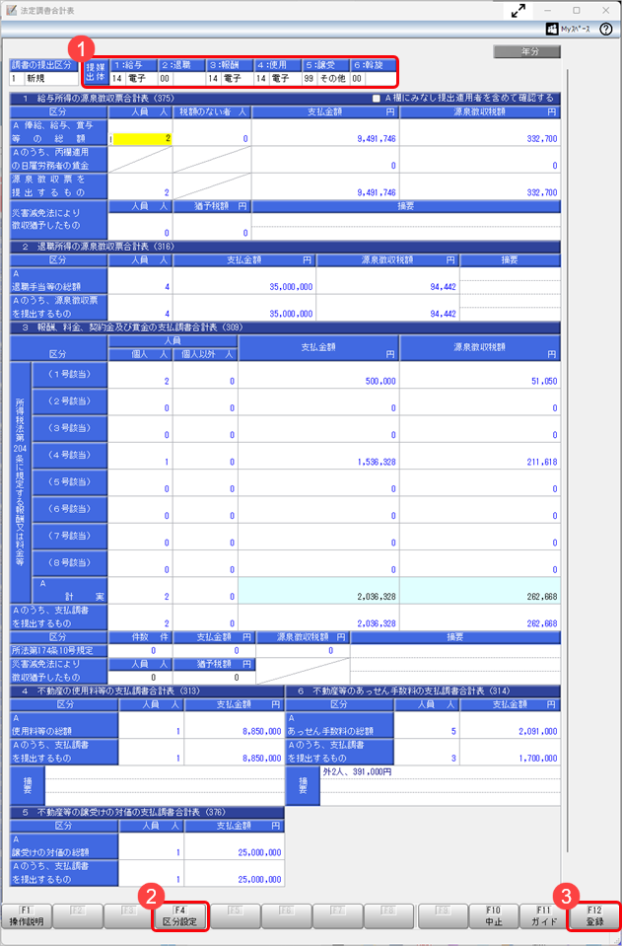Viewport: 622px width, 946px height.
Task: Click the expand arrows icon in title bar
Action: pos(518,10)
